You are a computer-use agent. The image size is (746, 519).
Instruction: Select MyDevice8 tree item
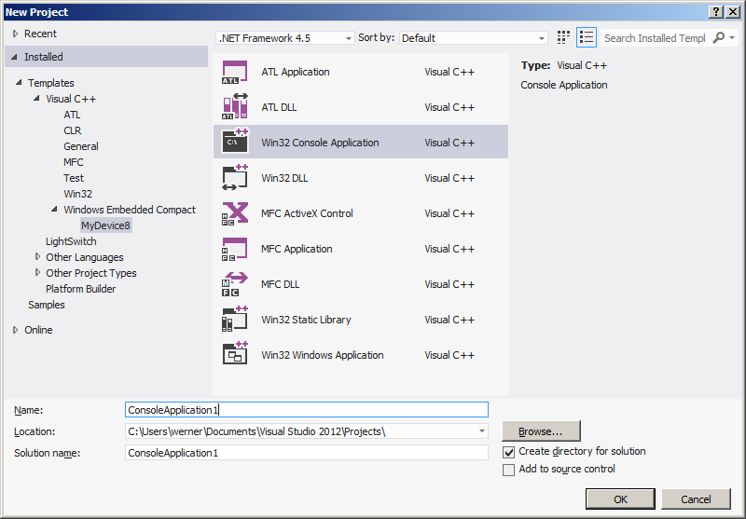click(x=105, y=225)
